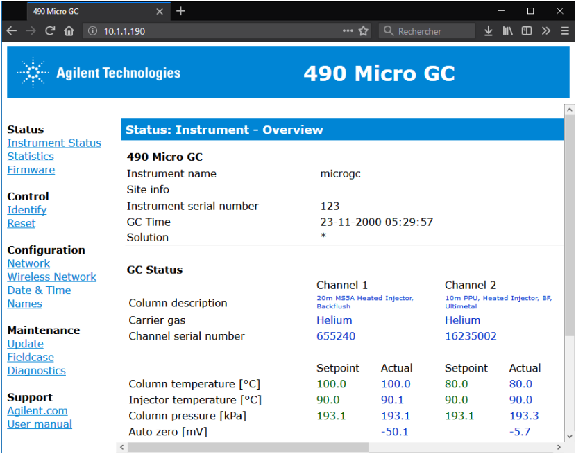Click the vertical scrollbar up arrow
The image size is (576, 454).
click(569, 110)
